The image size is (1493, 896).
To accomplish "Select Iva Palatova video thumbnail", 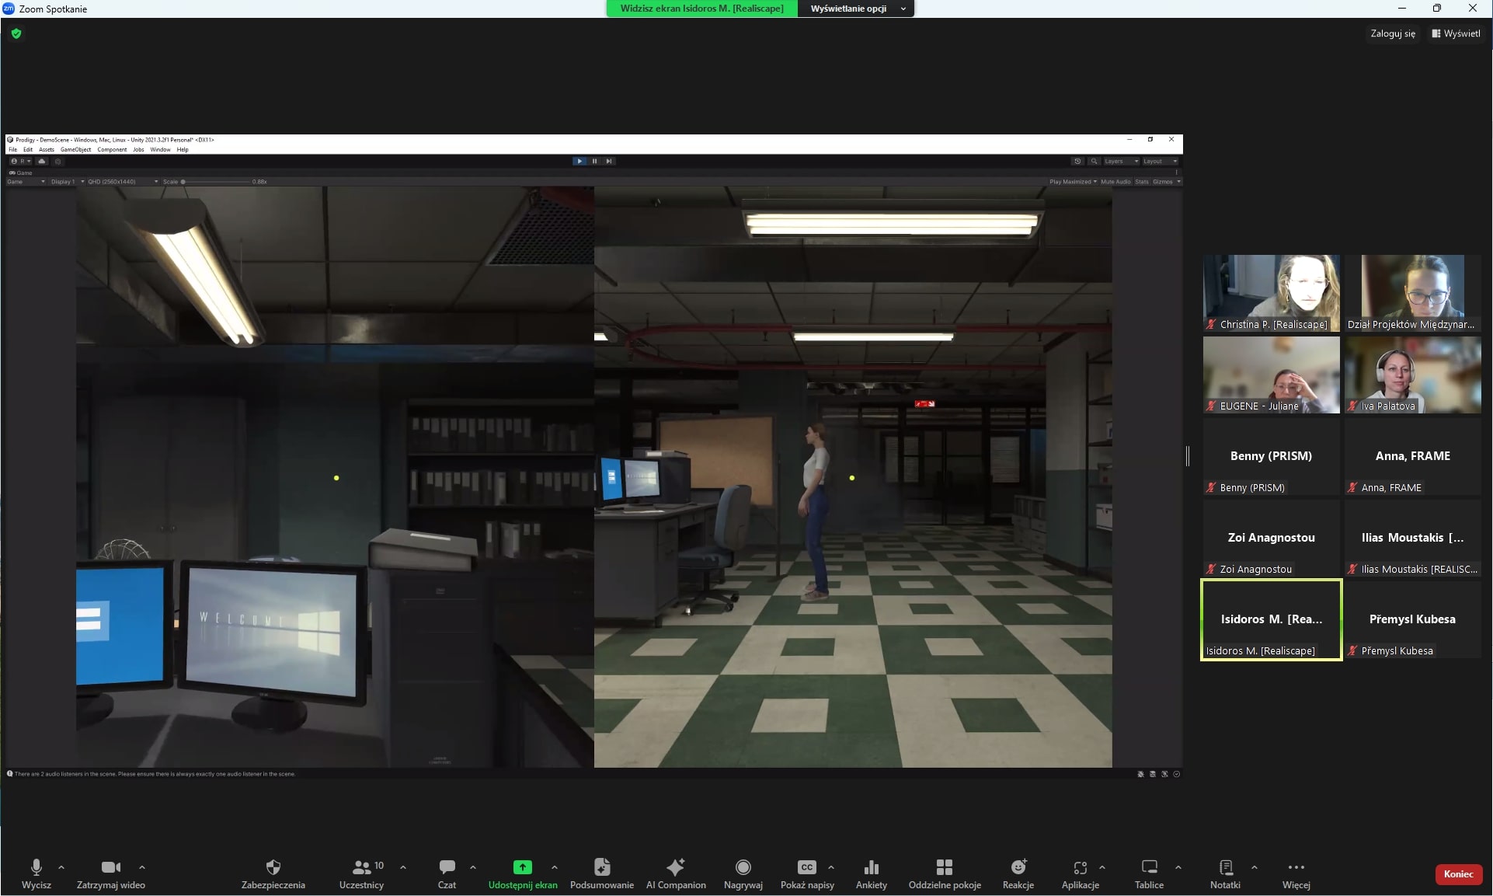I will pos(1412,374).
